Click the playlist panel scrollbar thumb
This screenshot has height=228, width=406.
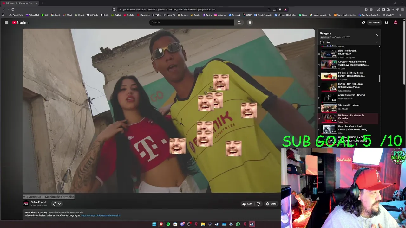click(x=379, y=79)
